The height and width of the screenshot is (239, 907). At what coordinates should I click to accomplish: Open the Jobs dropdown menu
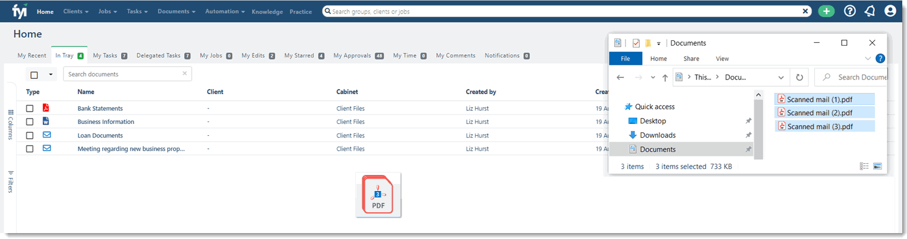pyautogui.click(x=108, y=11)
